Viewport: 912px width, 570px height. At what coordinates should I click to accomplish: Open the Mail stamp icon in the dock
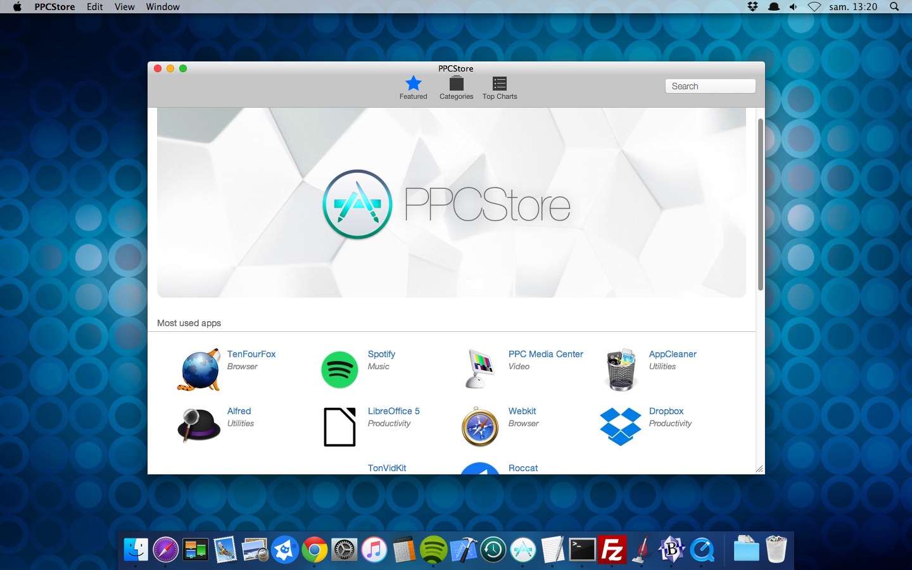click(x=225, y=549)
